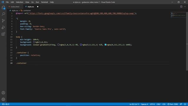Image resolution: width=188 pixels, height=106 pixels.
Task: Change the UTF-8 encoding setting
Action: point(152,104)
